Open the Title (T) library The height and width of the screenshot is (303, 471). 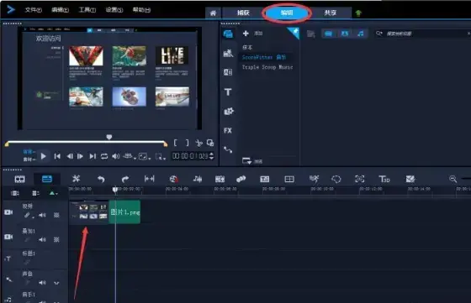[228, 92]
